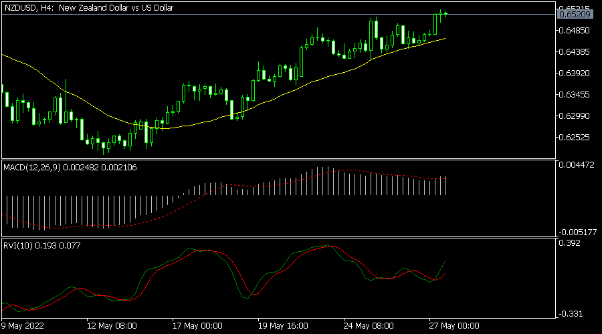Click the 24 May 08:00 time label
The image size is (602, 334).
[x=369, y=326]
